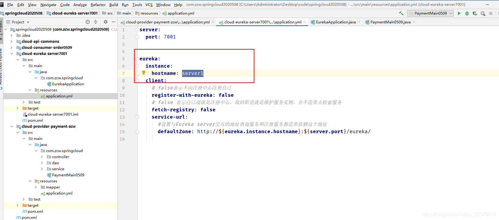This screenshot has width=499, height=220.
Task: Click the Build project hammer icon
Action: click(x=401, y=13)
